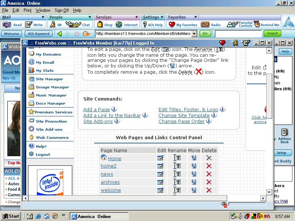The width and height of the screenshot is (295, 221).
Task: Click the Windows Start button
Action: pos(11,216)
